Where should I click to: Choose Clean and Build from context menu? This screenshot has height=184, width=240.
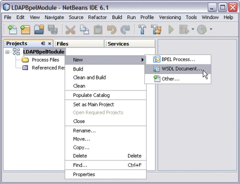point(105,77)
